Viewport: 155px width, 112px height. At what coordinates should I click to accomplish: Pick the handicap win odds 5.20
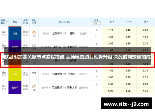(111, 91)
